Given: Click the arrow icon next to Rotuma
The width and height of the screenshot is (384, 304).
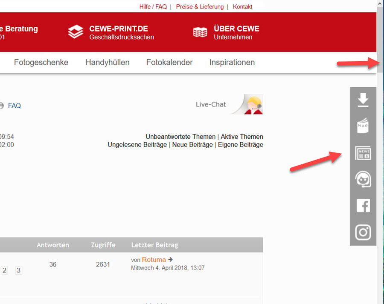Looking at the screenshot, I should point(171,260).
